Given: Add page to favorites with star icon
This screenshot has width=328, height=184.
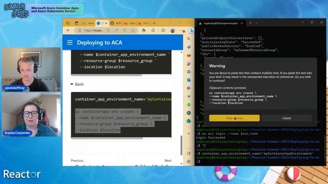Looking at the screenshot, I should [133, 31].
